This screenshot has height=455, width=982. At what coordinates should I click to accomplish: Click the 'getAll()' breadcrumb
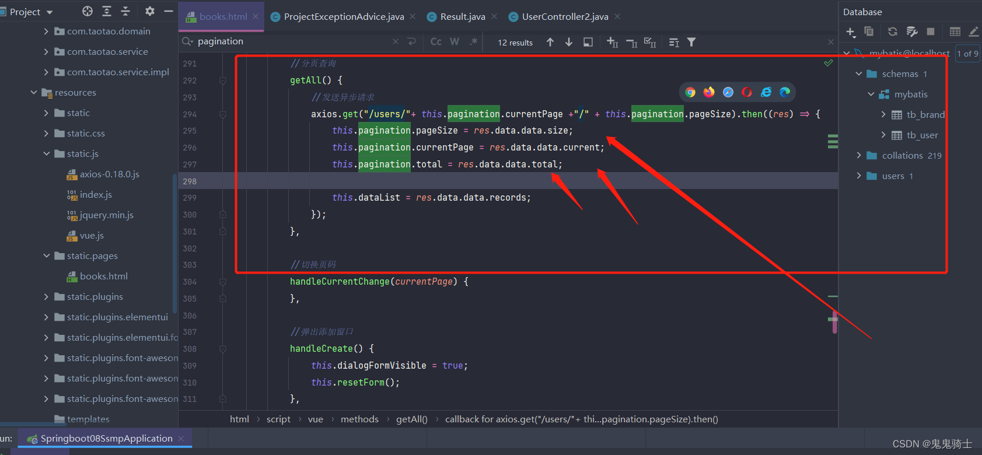click(412, 419)
